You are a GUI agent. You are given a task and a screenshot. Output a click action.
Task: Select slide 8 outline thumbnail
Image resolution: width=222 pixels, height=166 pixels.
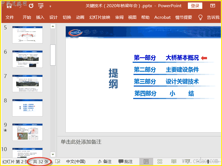coord(27,108)
